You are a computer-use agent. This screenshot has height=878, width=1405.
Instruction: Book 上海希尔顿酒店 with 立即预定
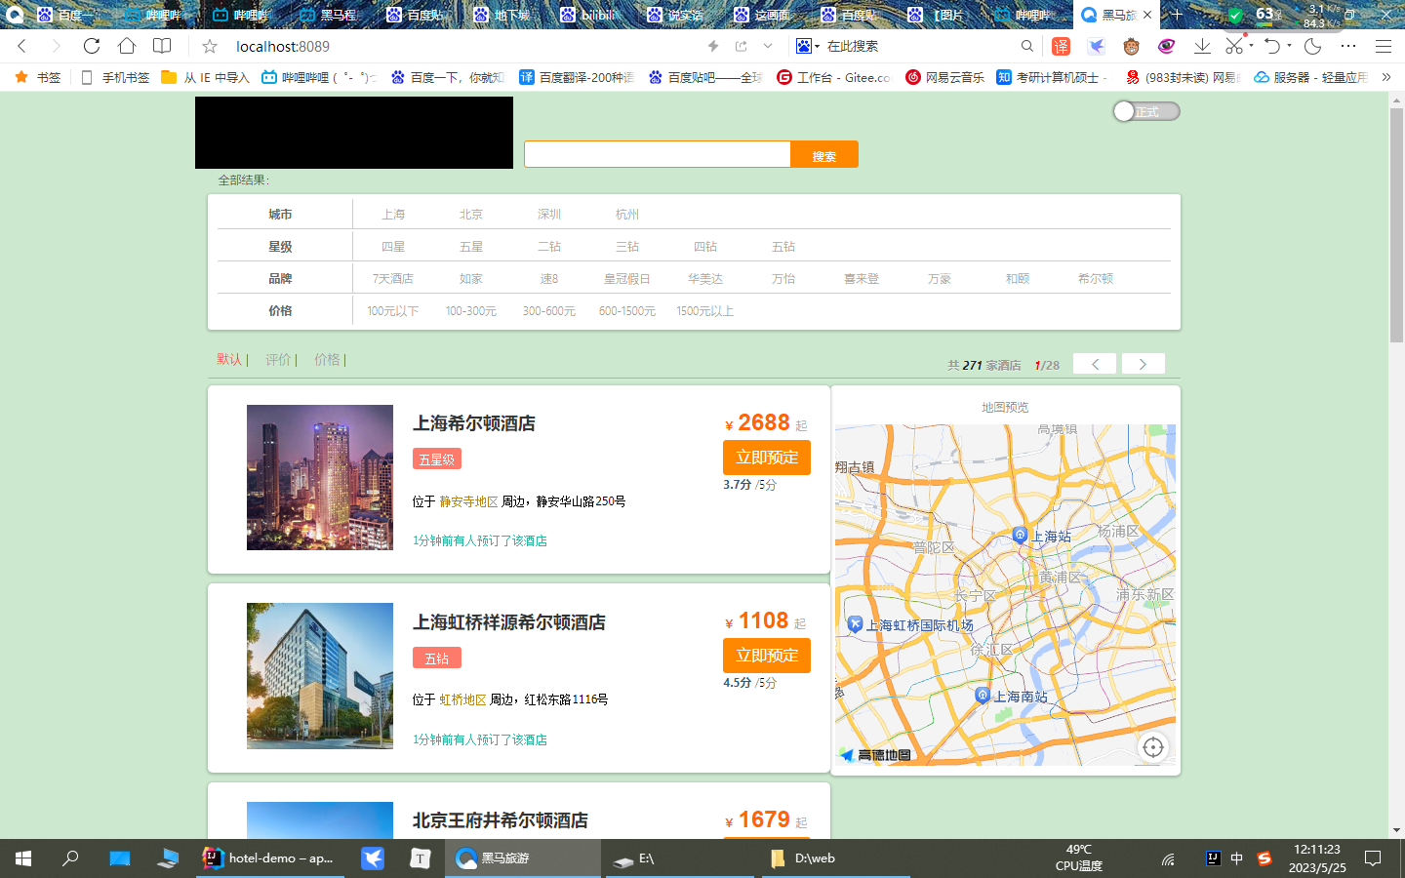tap(767, 458)
